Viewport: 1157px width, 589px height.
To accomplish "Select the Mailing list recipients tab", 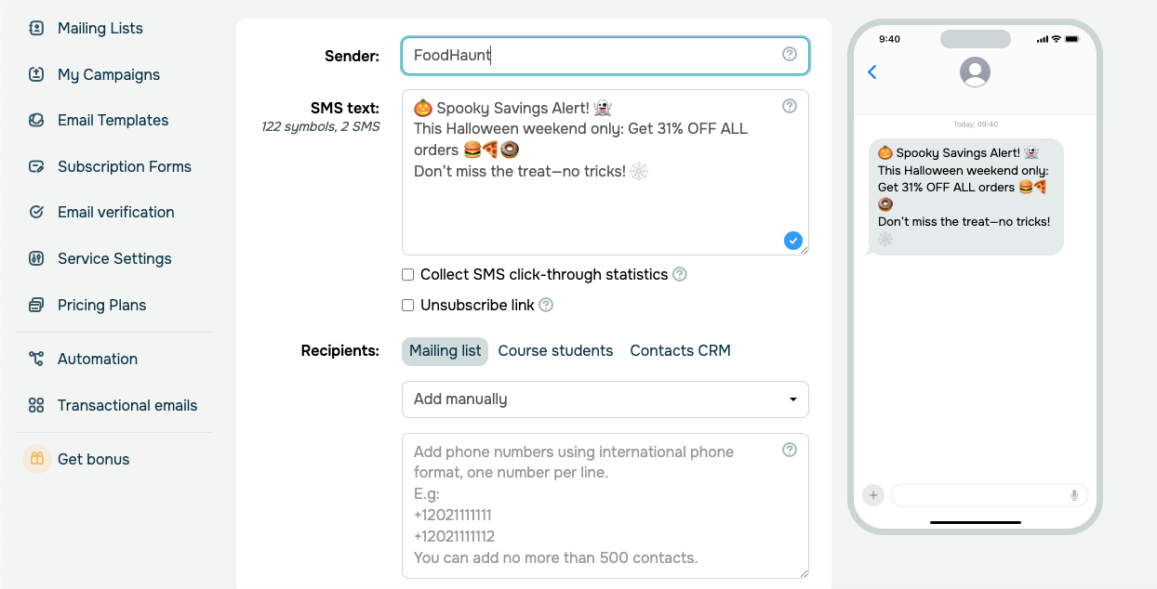I will [445, 351].
